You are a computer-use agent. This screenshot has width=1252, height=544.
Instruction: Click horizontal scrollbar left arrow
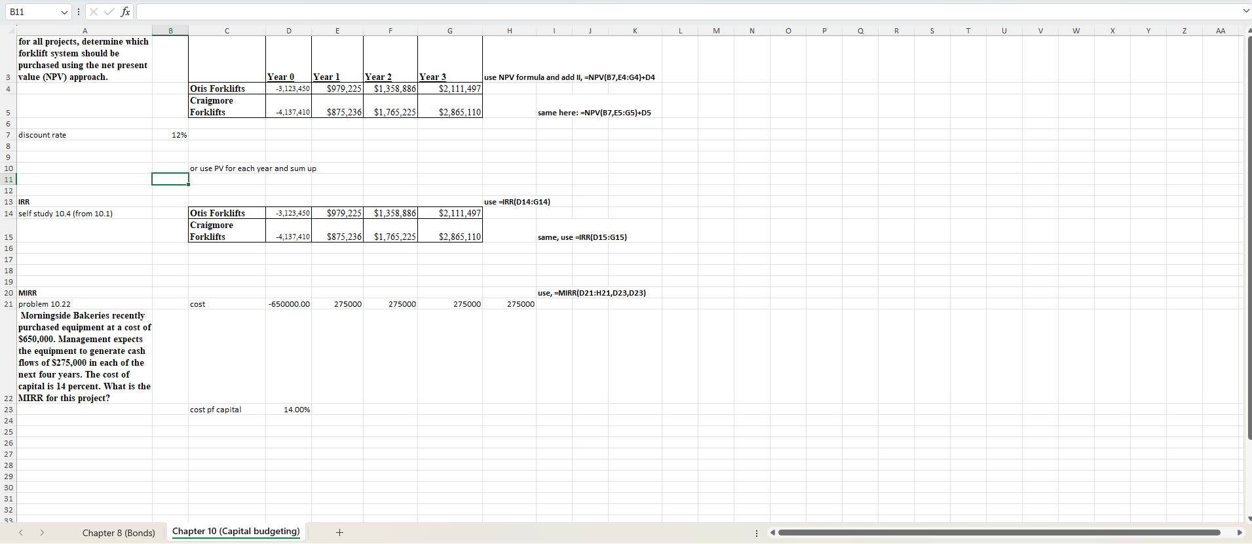(772, 533)
